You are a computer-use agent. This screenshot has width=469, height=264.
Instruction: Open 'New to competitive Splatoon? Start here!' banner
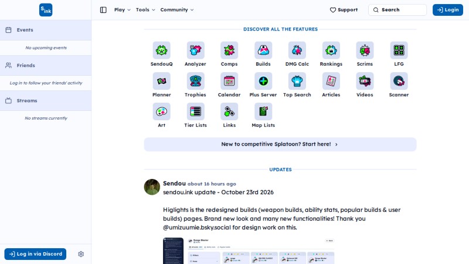pos(280,144)
